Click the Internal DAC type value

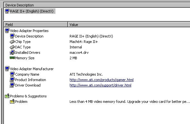coord(76,47)
